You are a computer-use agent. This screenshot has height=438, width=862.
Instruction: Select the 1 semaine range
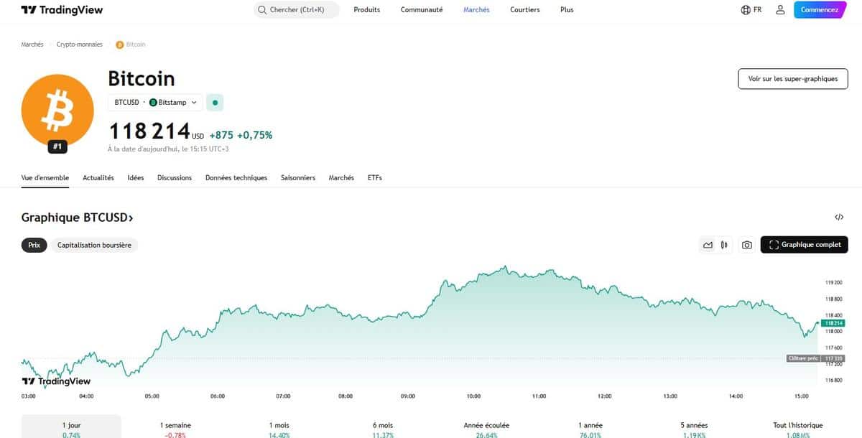coord(175,429)
